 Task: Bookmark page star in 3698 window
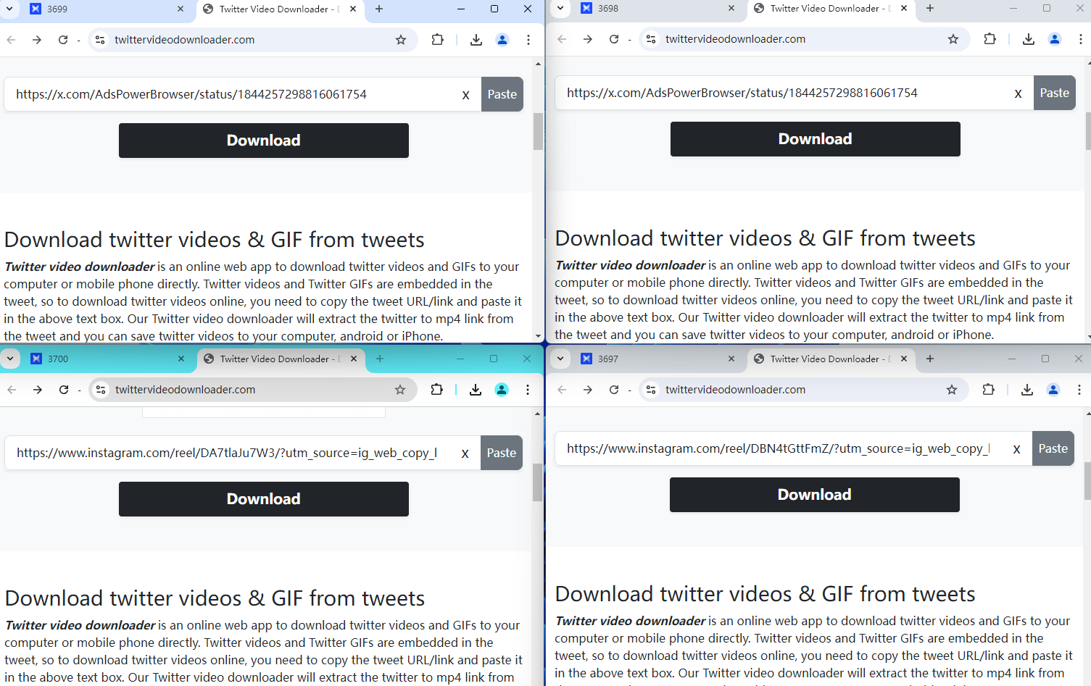click(x=953, y=39)
